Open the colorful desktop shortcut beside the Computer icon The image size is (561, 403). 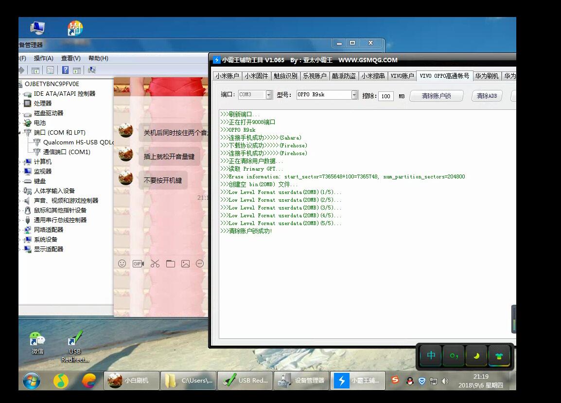click(x=75, y=28)
